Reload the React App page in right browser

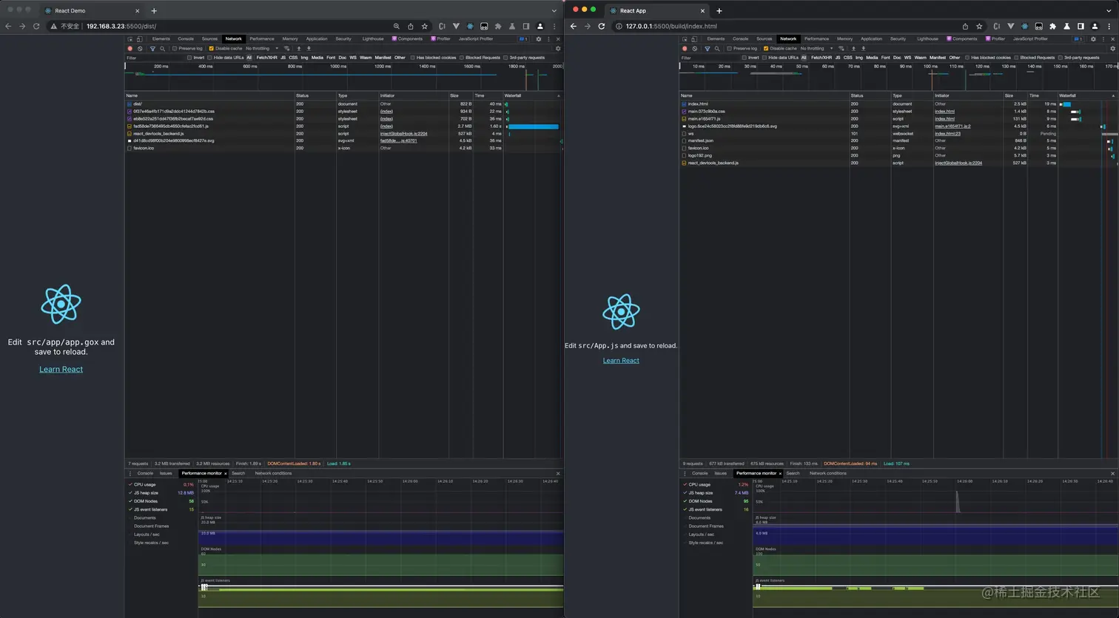(x=601, y=26)
